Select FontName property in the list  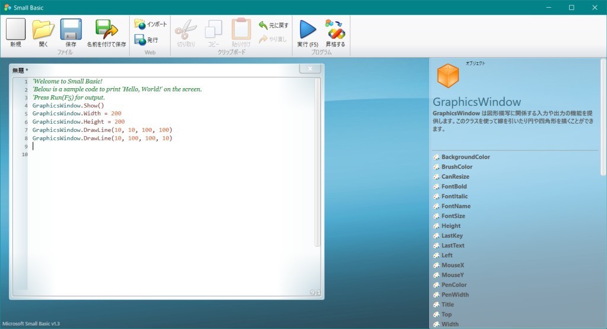tap(456, 206)
